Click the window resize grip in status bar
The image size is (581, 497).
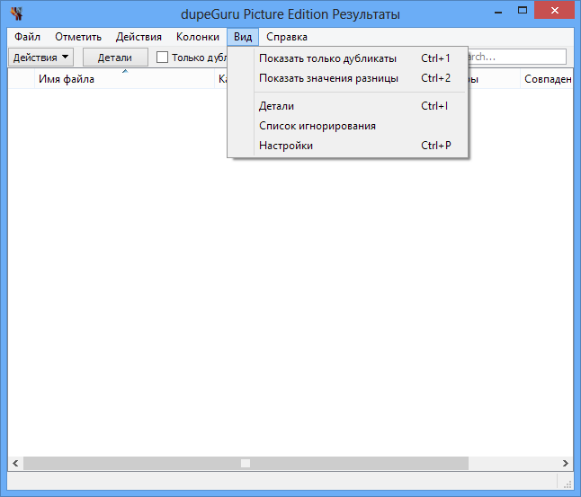point(568,484)
